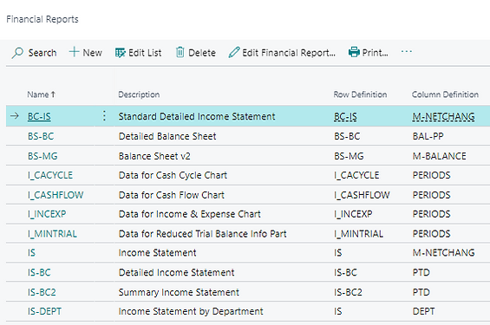Open Edit Financial Report action
Image resolution: width=490 pixels, height=325 pixels.
pos(289,53)
